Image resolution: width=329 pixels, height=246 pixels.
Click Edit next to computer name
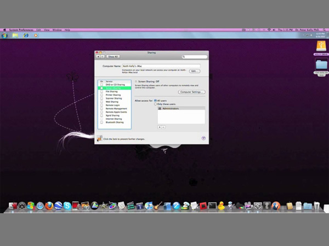[195, 71]
